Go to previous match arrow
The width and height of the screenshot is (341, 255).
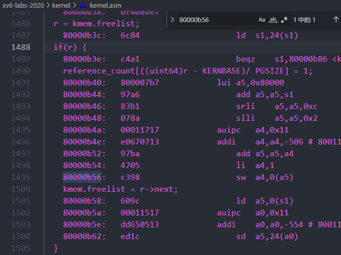(336, 20)
